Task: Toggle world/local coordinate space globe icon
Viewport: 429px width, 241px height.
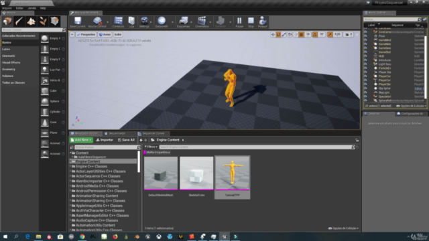Action: (x=290, y=34)
